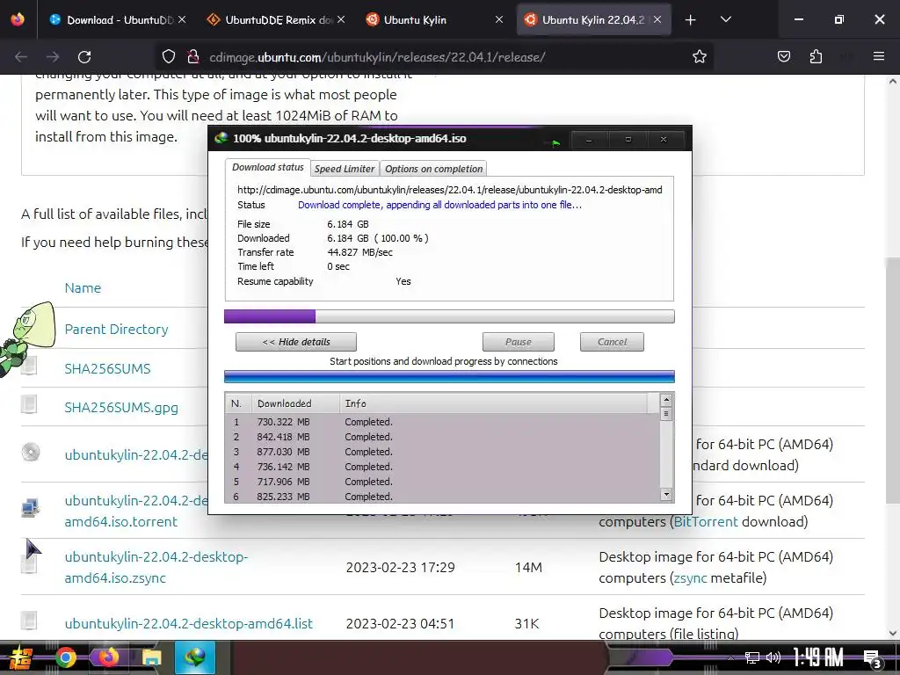
Task: Open Save to Pocket icon
Action: (783, 56)
